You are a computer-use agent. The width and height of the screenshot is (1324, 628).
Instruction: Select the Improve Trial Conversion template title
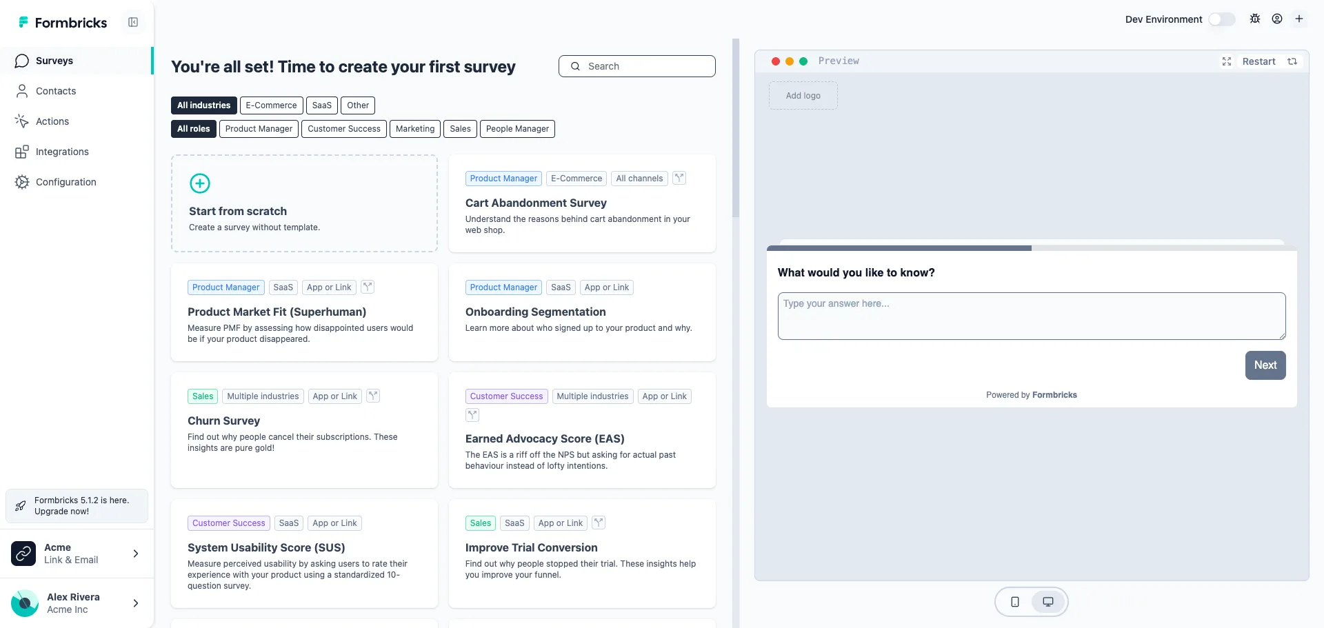531,547
